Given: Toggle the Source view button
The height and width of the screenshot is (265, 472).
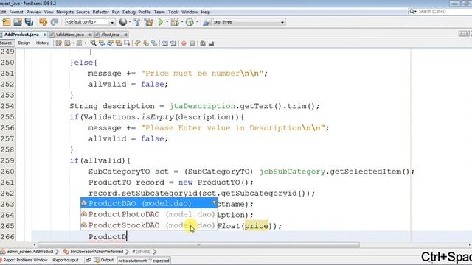Looking at the screenshot, I should [x=6, y=43].
